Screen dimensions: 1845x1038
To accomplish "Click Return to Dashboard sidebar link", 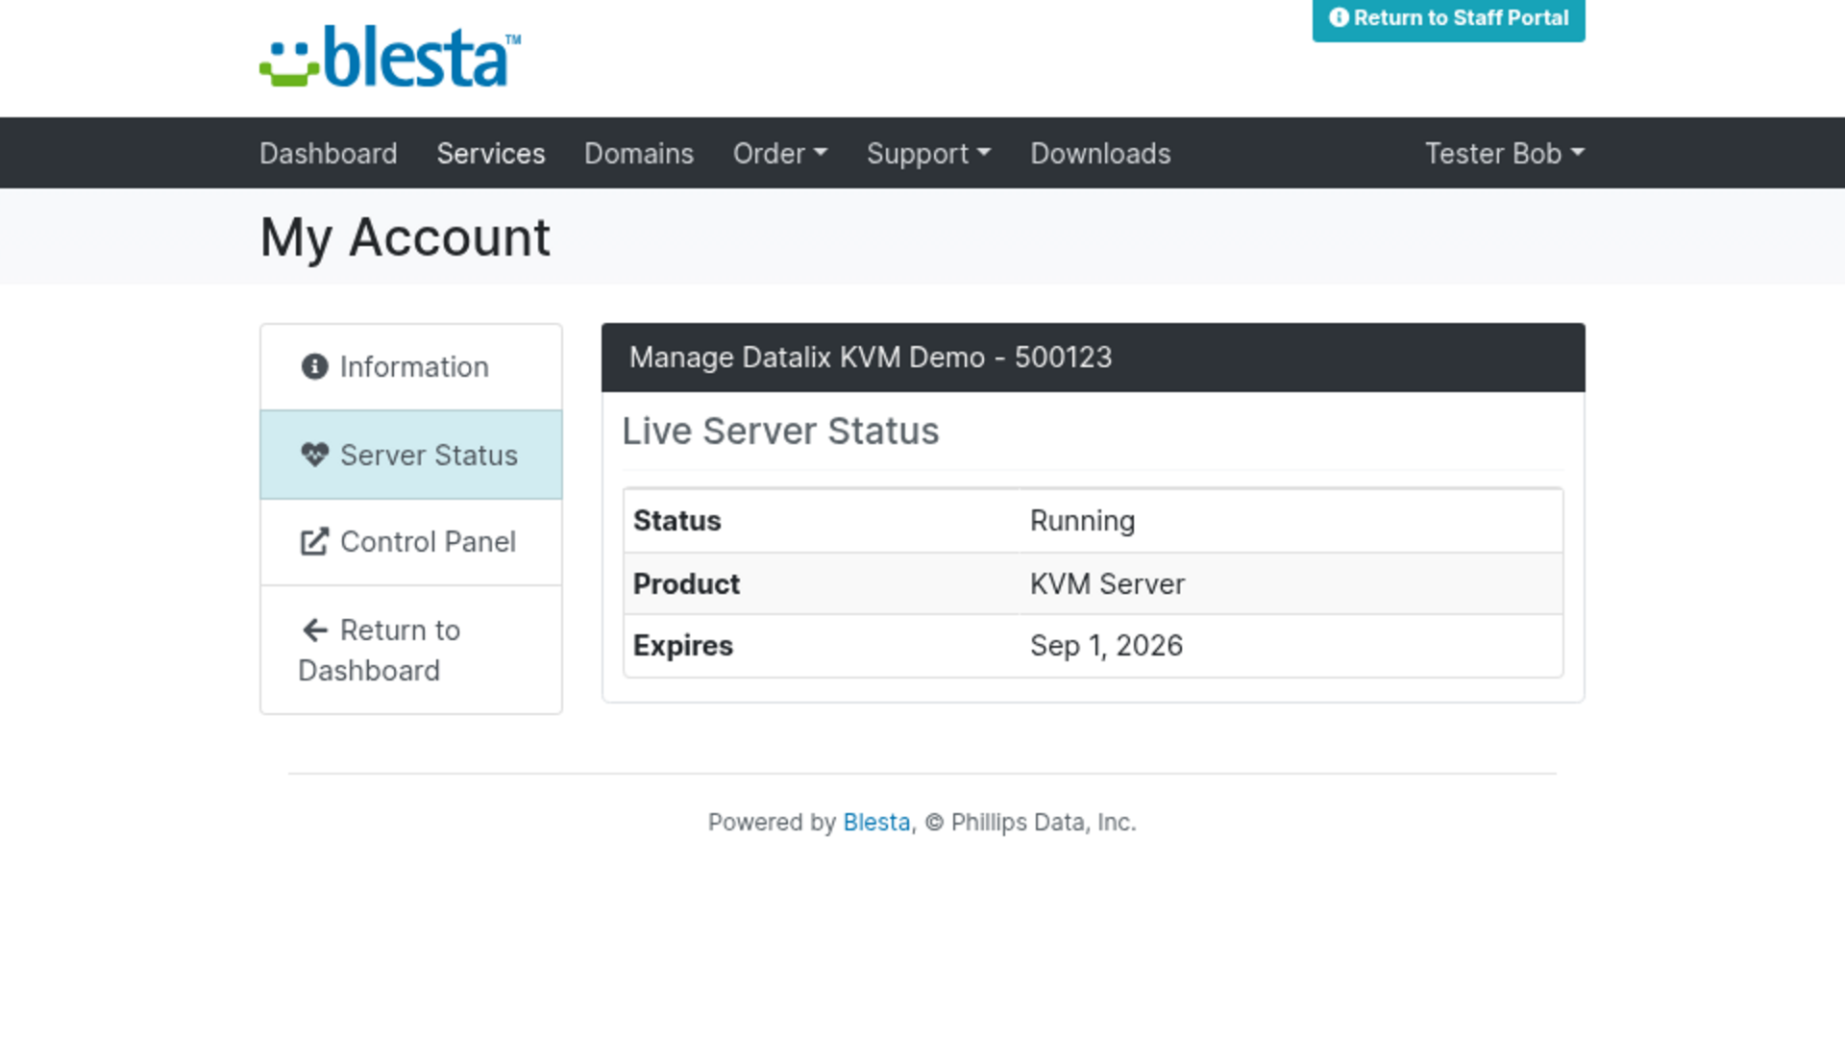I will 411,650.
